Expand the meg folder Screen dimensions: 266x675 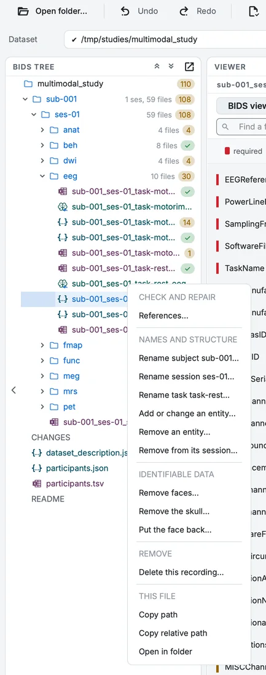42,376
